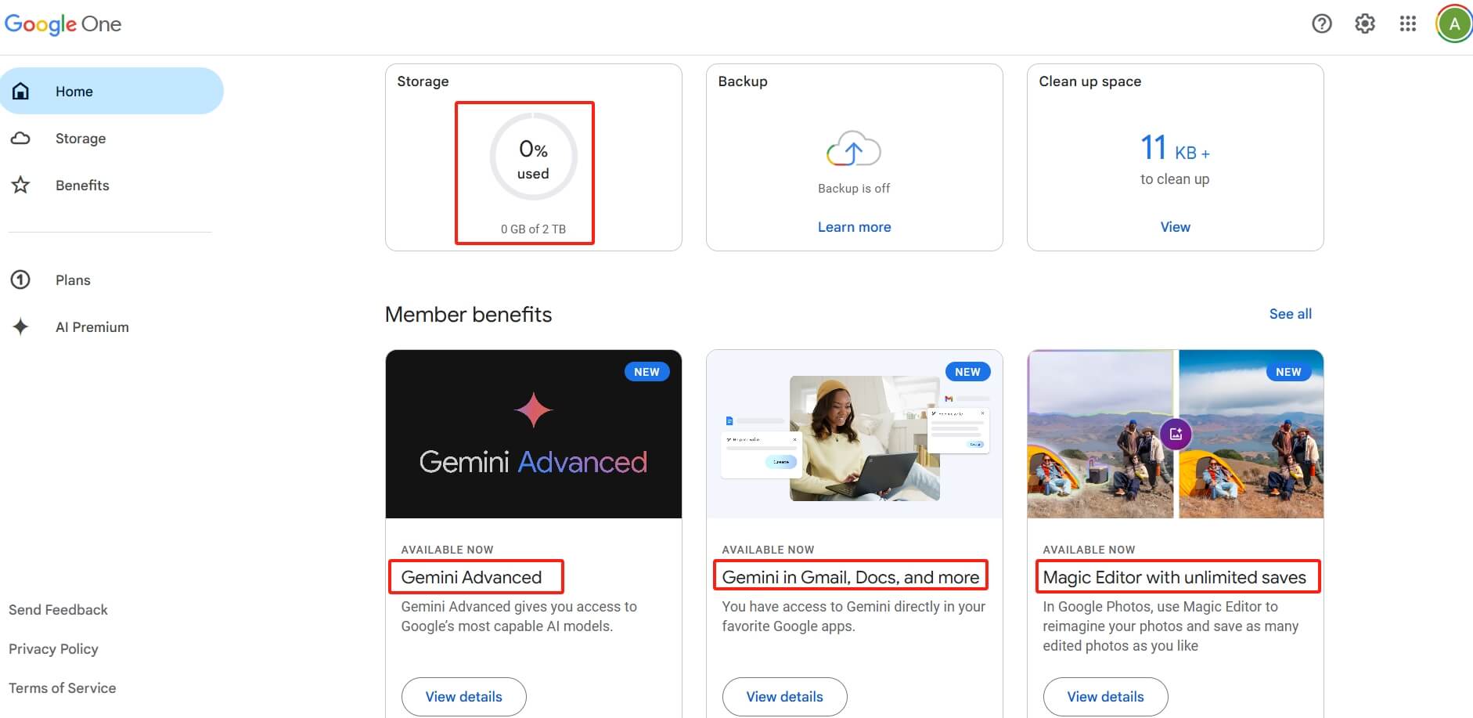
Task: Open the account avatar with letter A
Action: (1454, 24)
